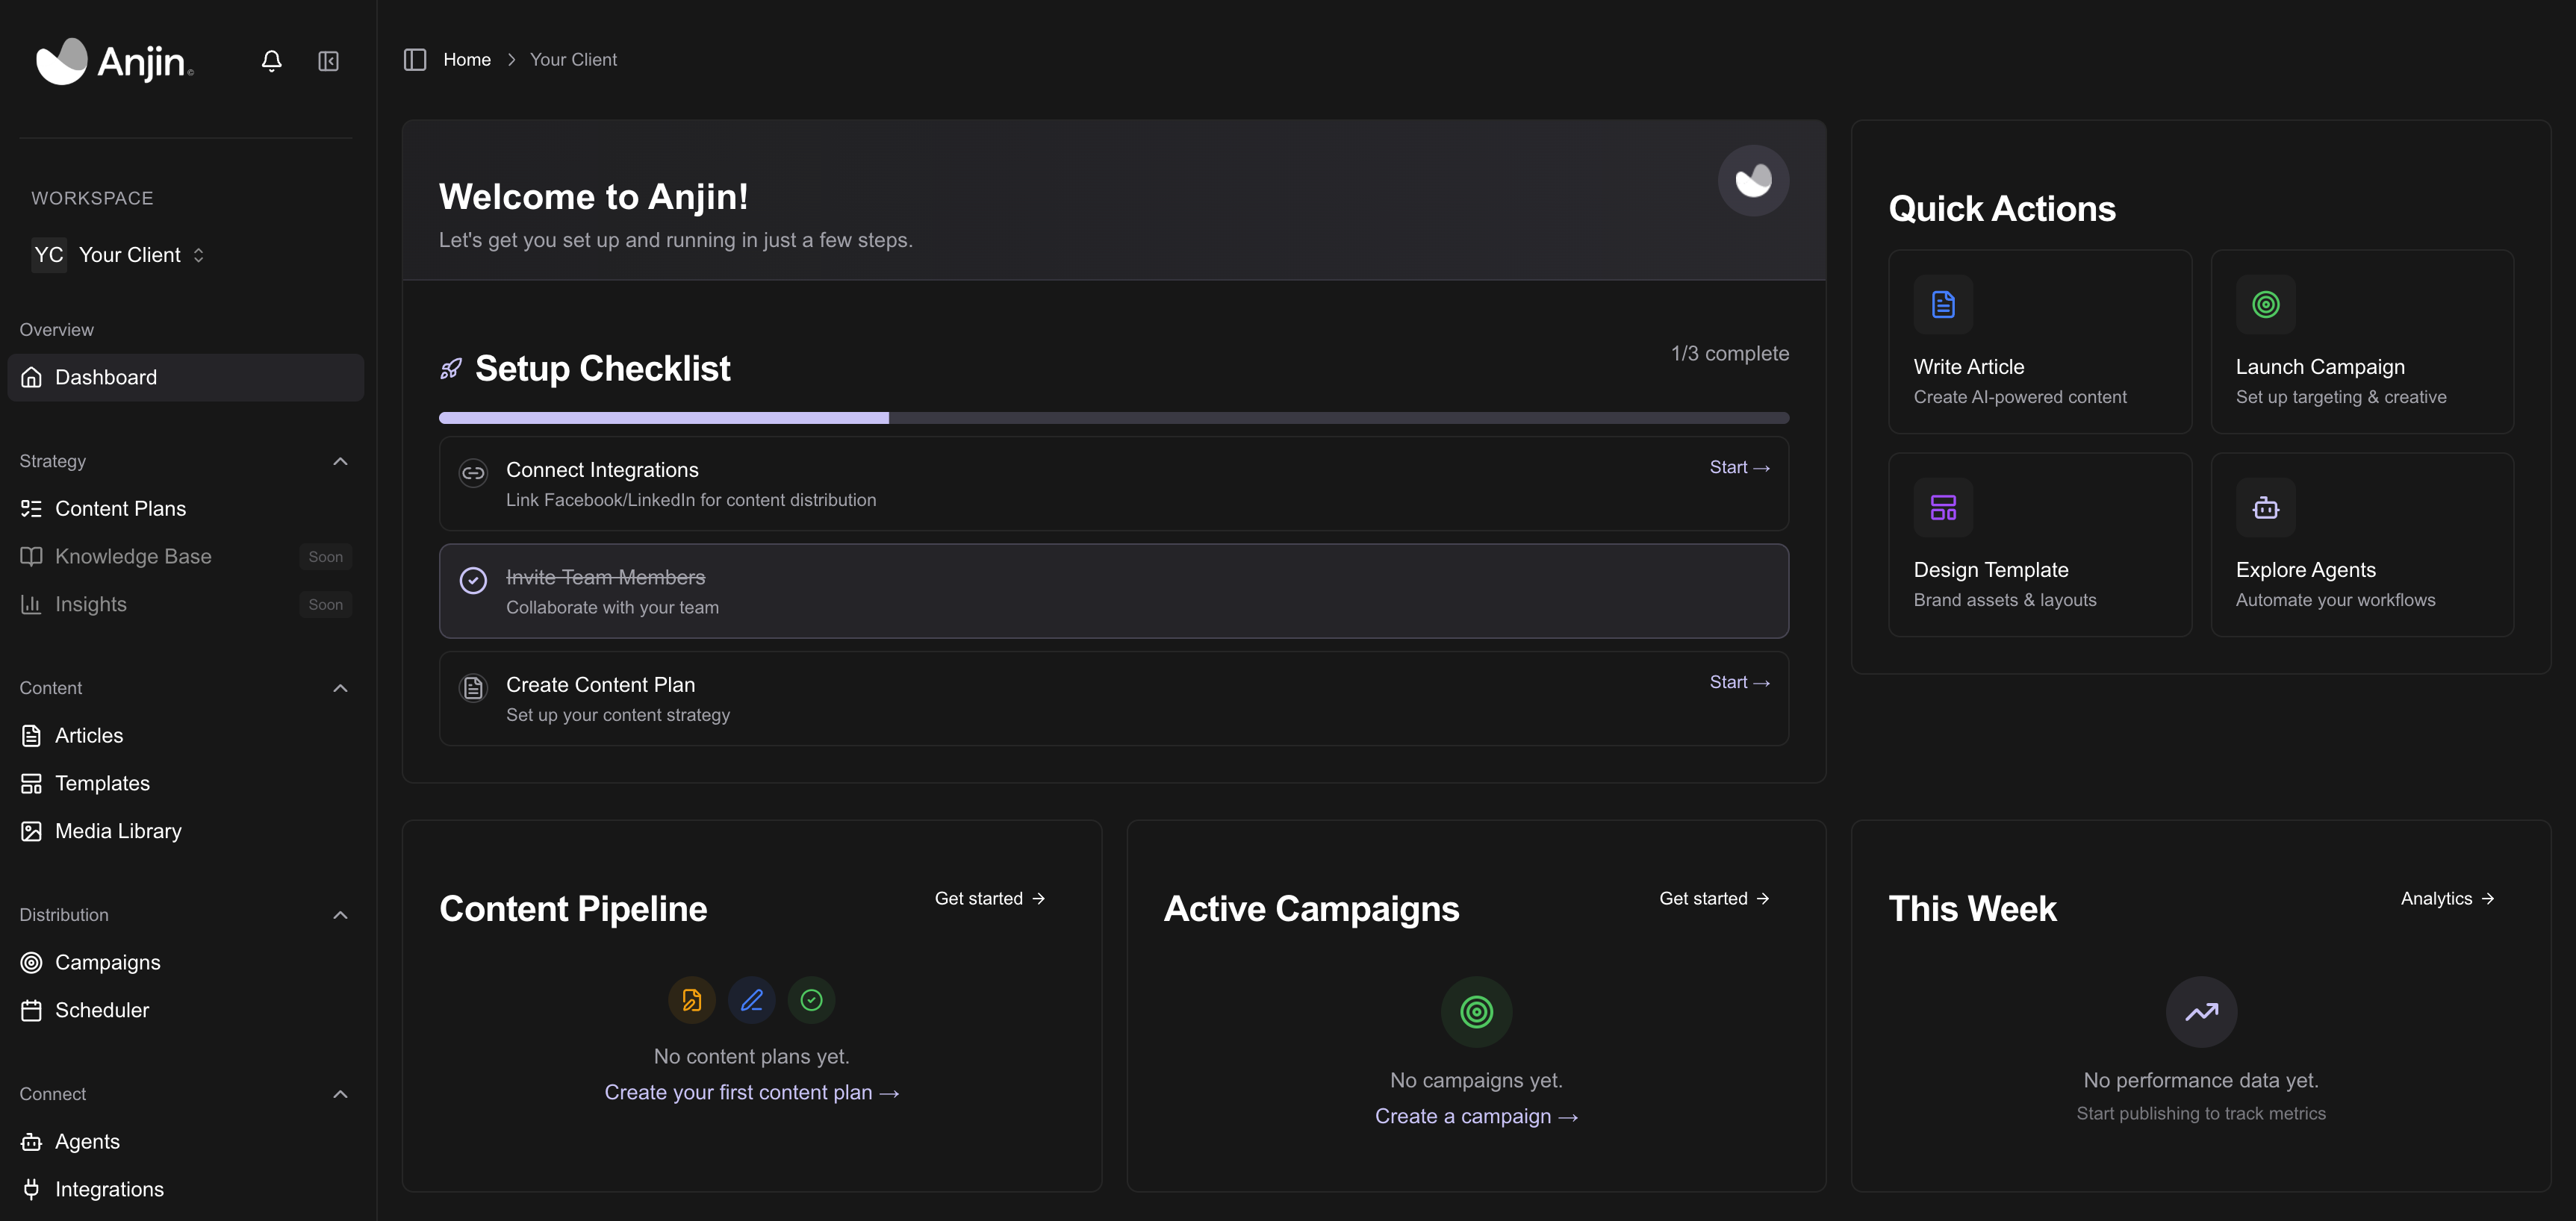Click the Anjin logo
The width and height of the screenshot is (2576, 1221).
(113, 61)
